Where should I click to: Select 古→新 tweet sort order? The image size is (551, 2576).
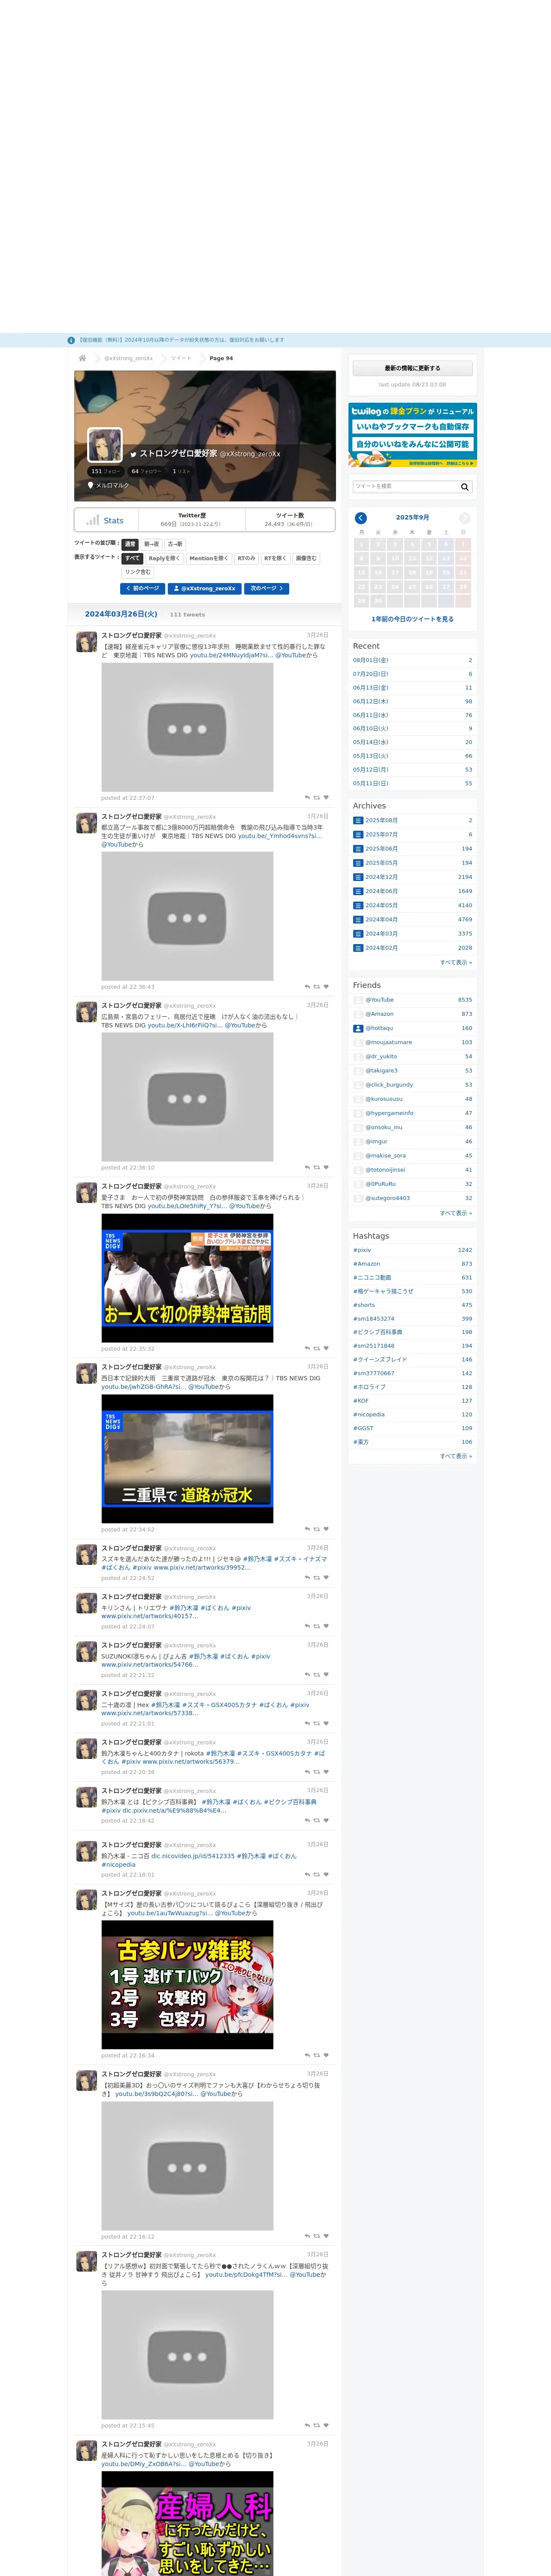point(175,544)
